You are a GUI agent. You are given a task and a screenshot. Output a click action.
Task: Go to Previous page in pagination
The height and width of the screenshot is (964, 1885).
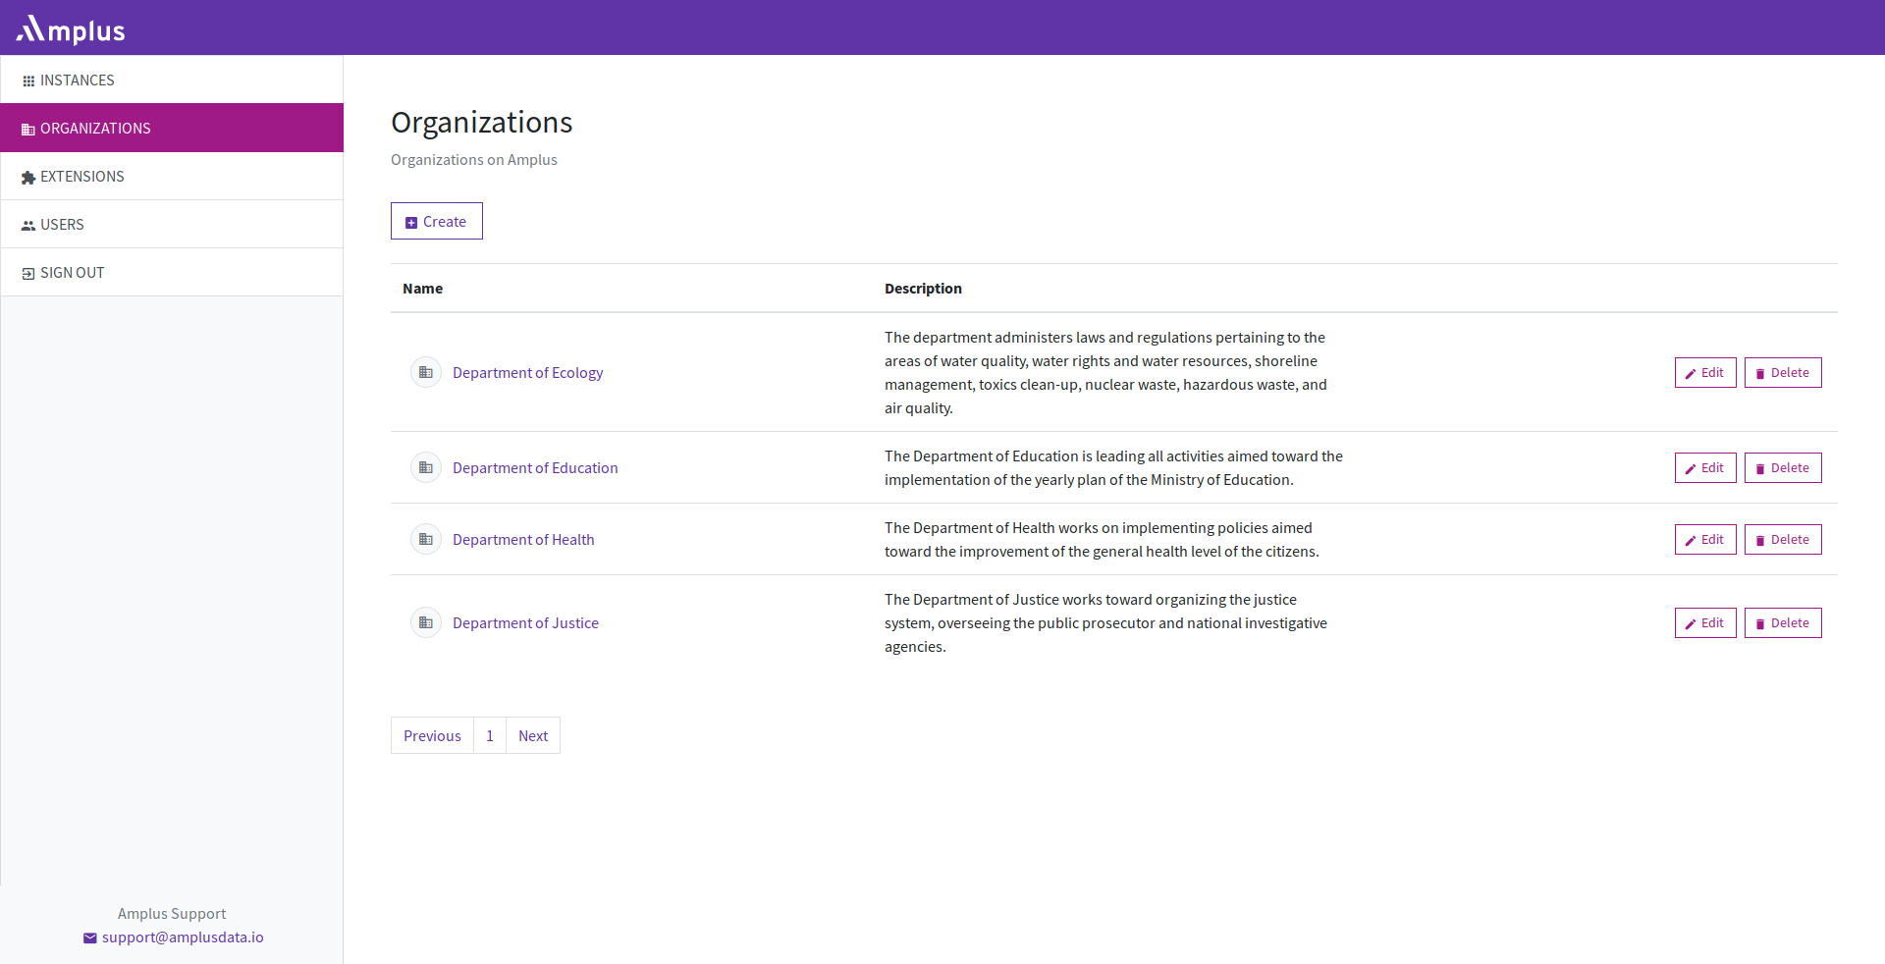point(432,735)
